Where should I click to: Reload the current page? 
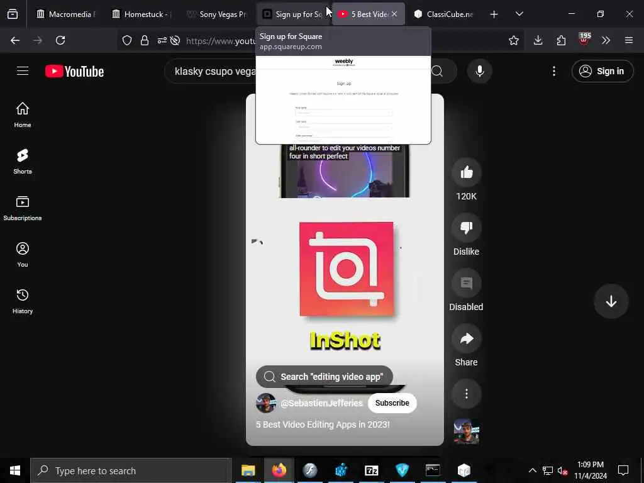(60, 40)
